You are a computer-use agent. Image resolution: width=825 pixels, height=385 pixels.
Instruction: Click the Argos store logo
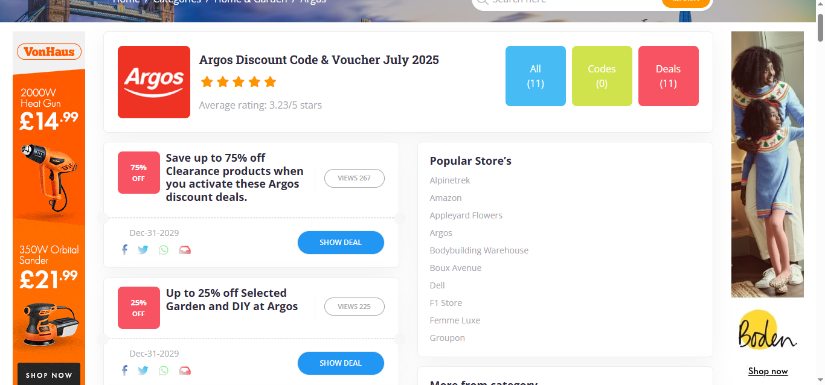coord(154,82)
